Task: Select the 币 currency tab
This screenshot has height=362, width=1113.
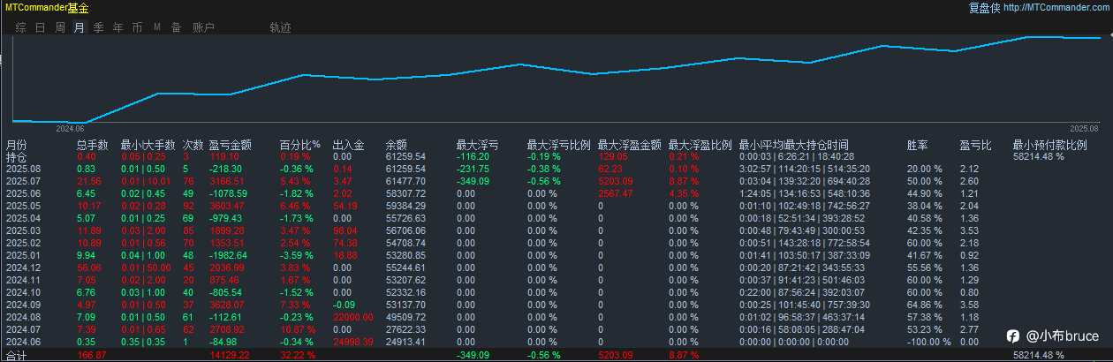Action: (137, 27)
